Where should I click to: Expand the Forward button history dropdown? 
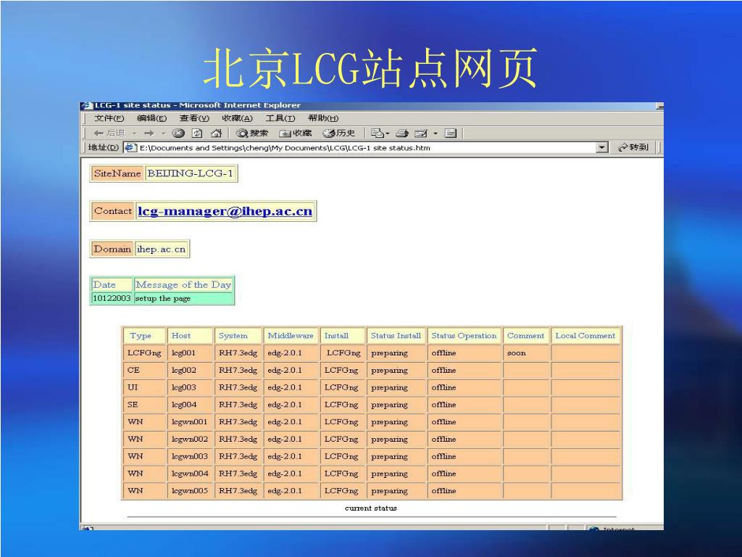163,133
